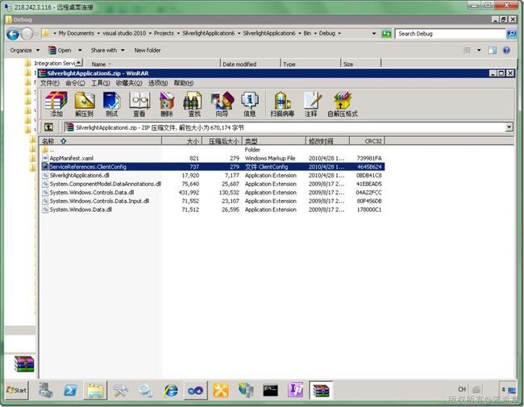Click the SFX (自解压格式) toolbar icon
Viewport: 524px width, 407px height.
[x=343, y=104]
